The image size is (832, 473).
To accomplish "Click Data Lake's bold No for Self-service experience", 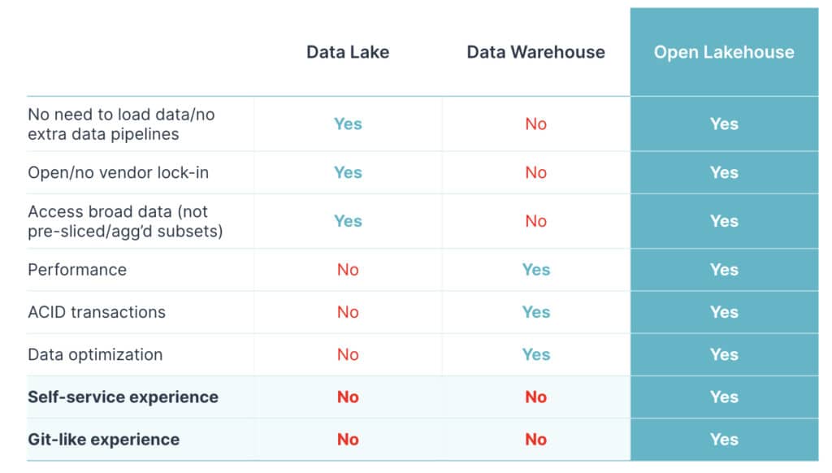I will (x=348, y=397).
